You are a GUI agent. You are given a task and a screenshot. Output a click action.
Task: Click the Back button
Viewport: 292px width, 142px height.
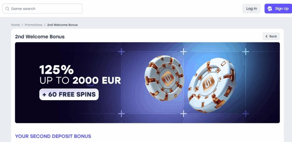click(271, 36)
